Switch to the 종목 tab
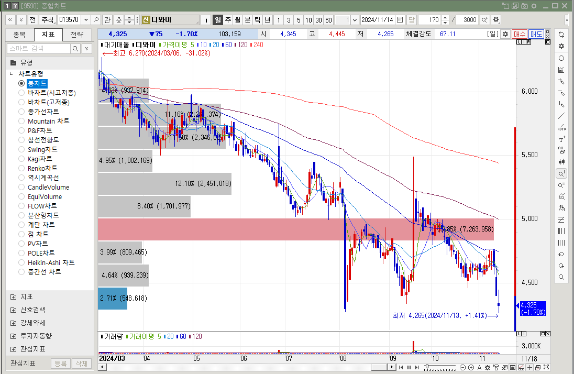 pos(19,35)
